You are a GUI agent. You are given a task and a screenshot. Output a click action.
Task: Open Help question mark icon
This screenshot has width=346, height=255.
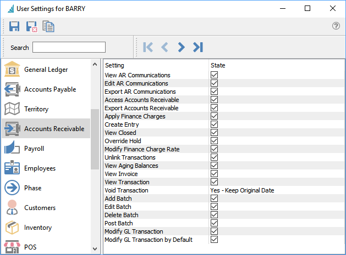336,26
